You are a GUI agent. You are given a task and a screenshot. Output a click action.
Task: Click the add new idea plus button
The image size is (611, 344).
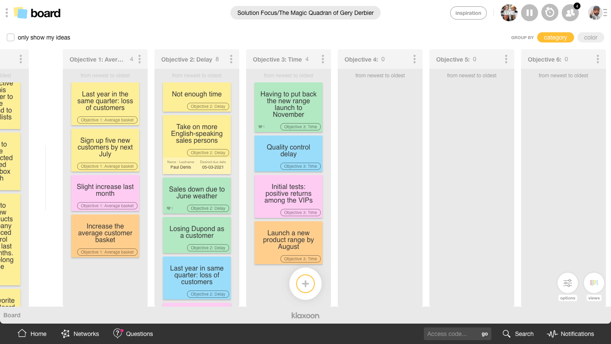click(x=305, y=284)
